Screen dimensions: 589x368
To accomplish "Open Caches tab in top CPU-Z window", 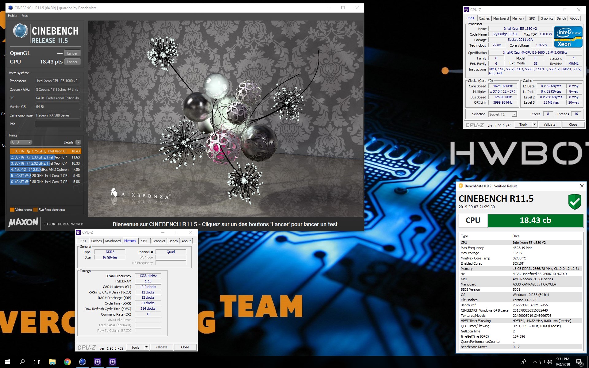I will (484, 18).
